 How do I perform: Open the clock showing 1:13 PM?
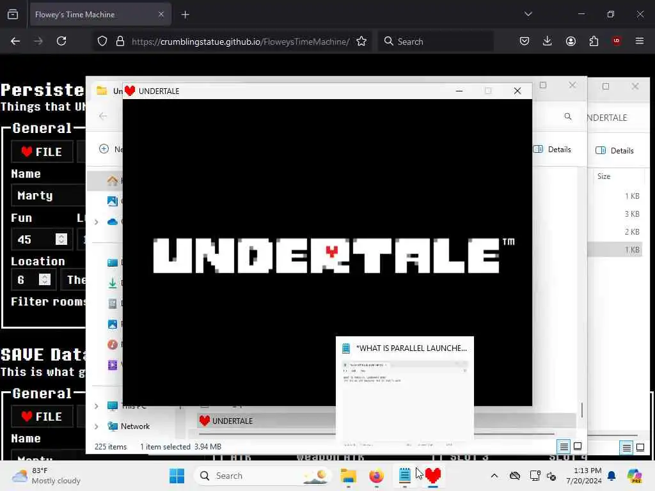583,476
